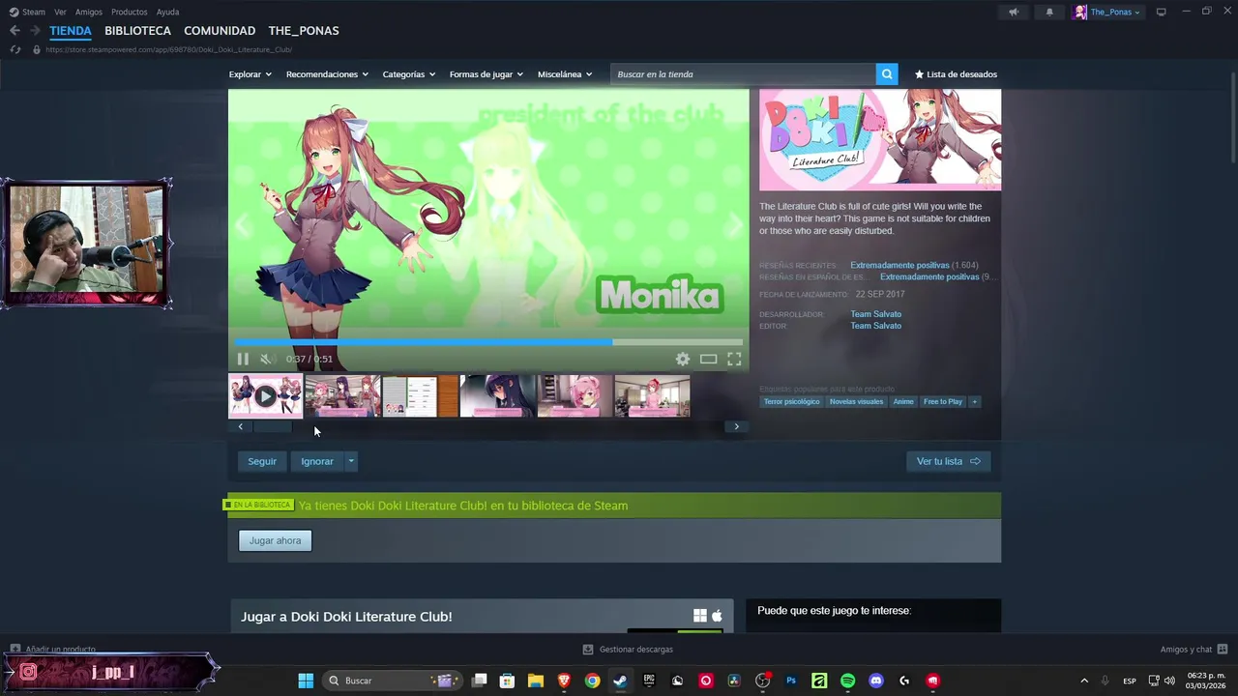The width and height of the screenshot is (1238, 696).
Task: Select the Terror psicológico tag
Action: pyautogui.click(x=791, y=401)
